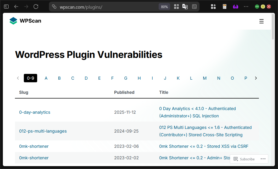Image resolution: width=278 pixels, height=169 pixels.
Task: Click the date 2025-11-12
Action: point(125,112)
